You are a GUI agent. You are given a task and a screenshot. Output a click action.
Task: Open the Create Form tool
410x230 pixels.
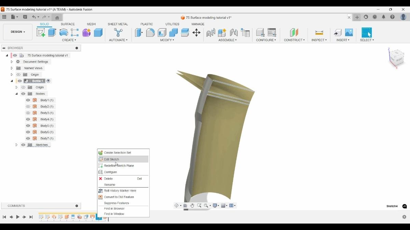pos(86,32)
